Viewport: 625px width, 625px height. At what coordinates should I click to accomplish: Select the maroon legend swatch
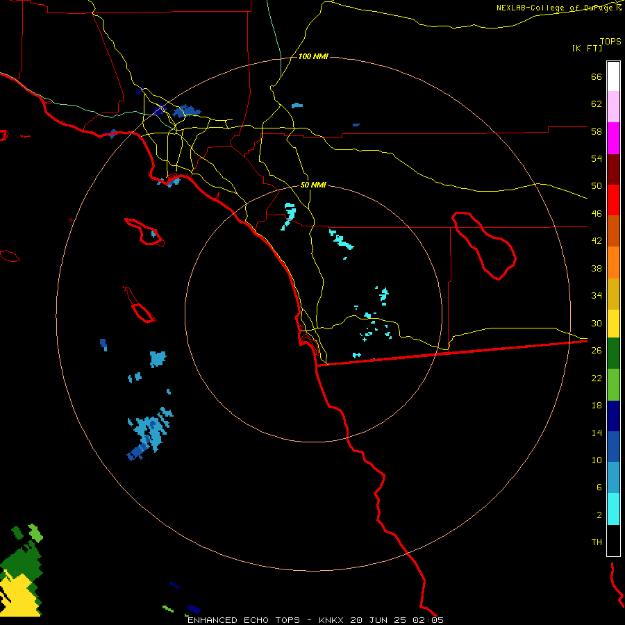(613, 169)
